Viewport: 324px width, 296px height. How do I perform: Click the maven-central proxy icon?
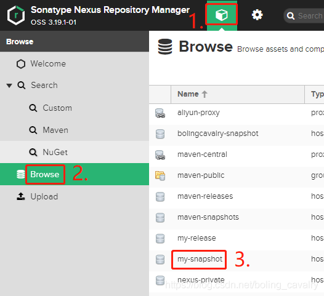[160, 155]
